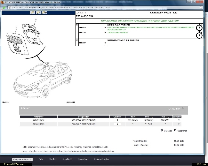Tick the Sélection checkbox for the 11.64 EUR row
The image size is (208, 166).
tap(179, 120)
